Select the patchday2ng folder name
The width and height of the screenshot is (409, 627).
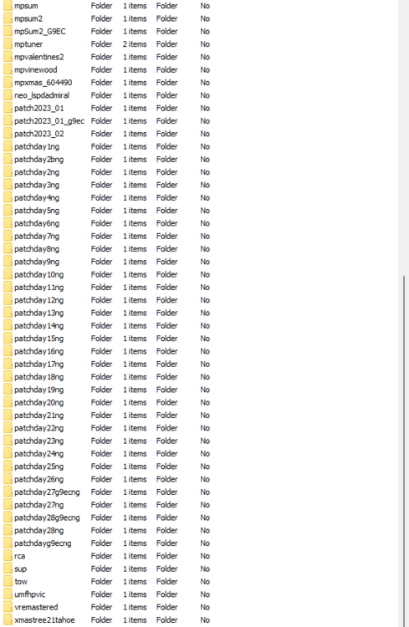[x=37, y=172]
